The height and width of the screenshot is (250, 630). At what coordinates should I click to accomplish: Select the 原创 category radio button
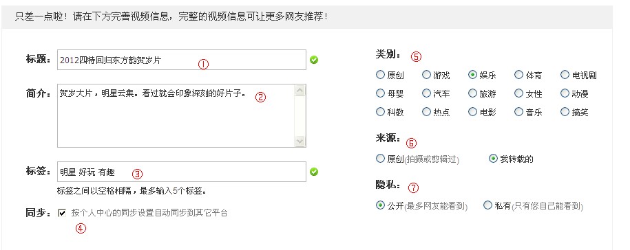[380, 74]
